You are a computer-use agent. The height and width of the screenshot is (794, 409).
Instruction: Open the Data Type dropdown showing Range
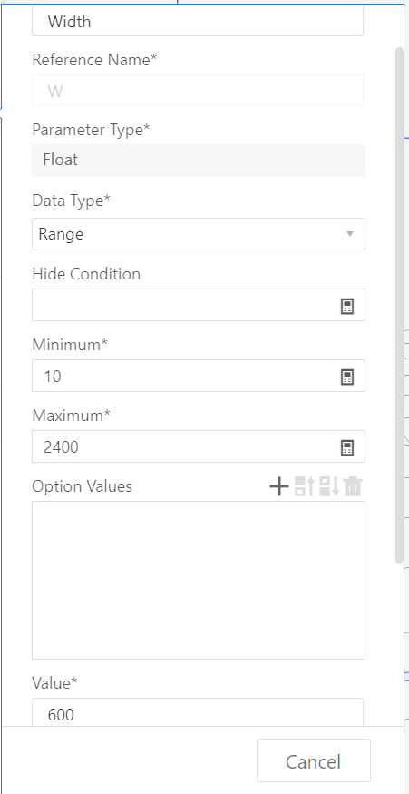click(199, 234)
